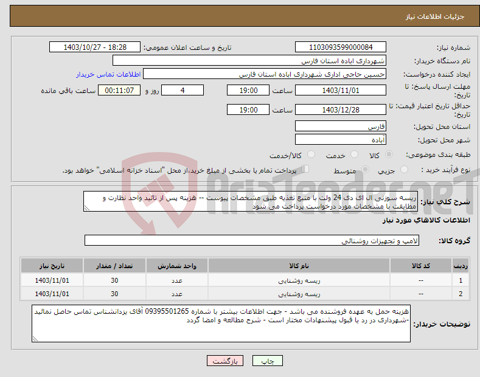Click the remaining time field 00:11:07
Viewport: 480px width, 377px height.
[119, 90]
